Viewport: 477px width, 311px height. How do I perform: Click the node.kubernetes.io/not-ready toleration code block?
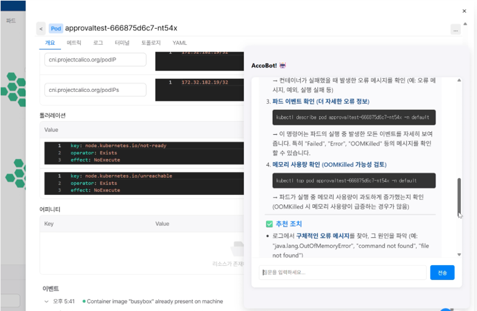144,153
